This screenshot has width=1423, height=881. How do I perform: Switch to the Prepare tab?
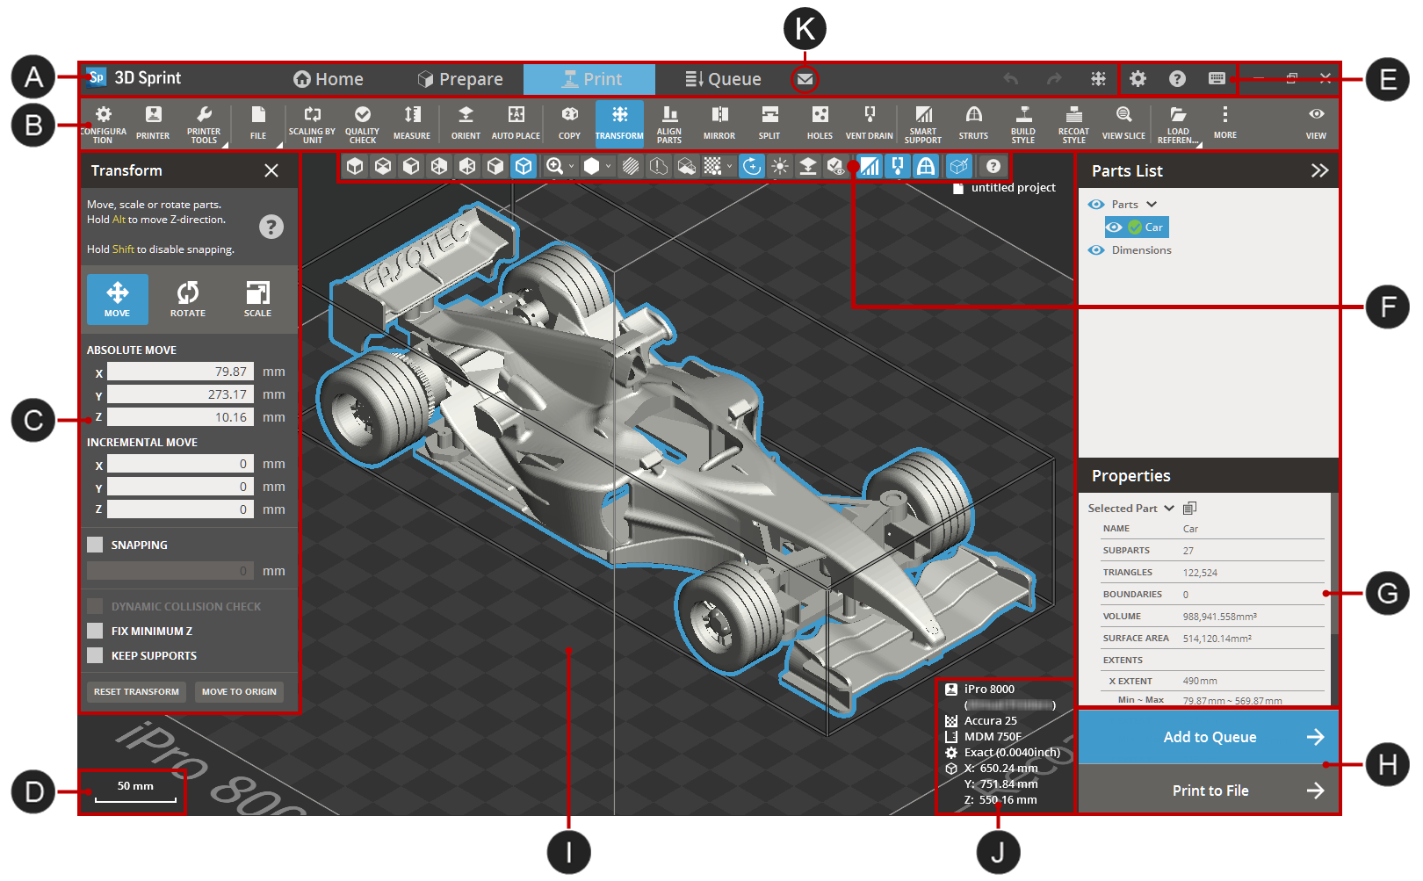(460, 79)
